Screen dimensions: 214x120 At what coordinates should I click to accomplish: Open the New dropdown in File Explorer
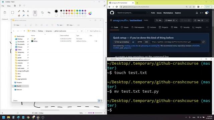pos(17,25)
